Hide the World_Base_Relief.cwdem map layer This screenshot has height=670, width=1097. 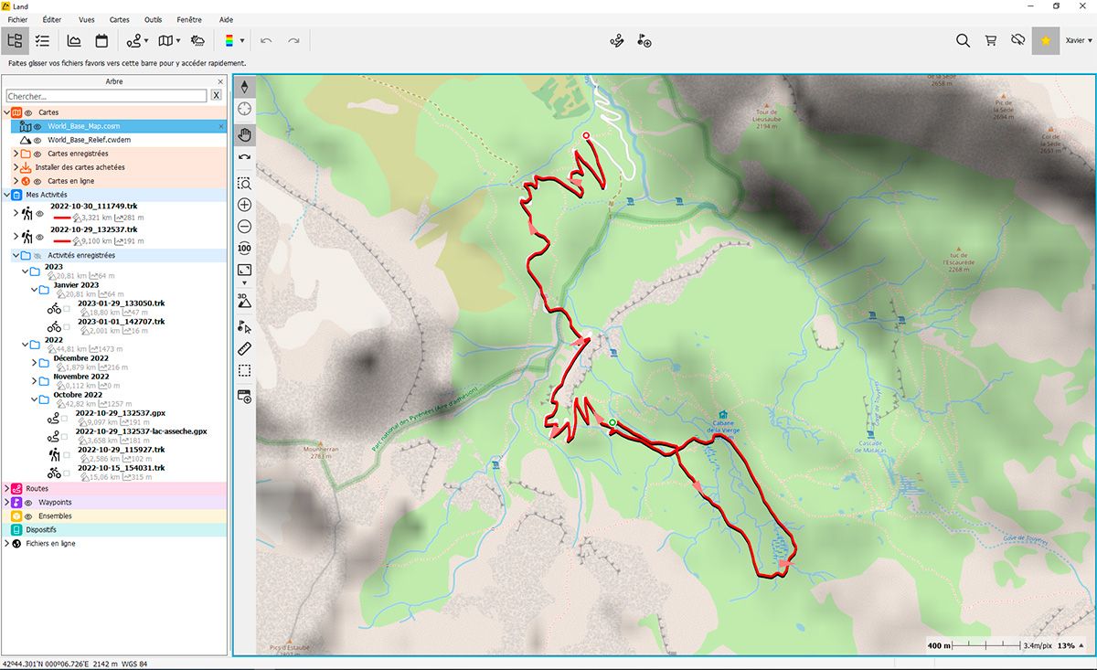tap(37, 140)
